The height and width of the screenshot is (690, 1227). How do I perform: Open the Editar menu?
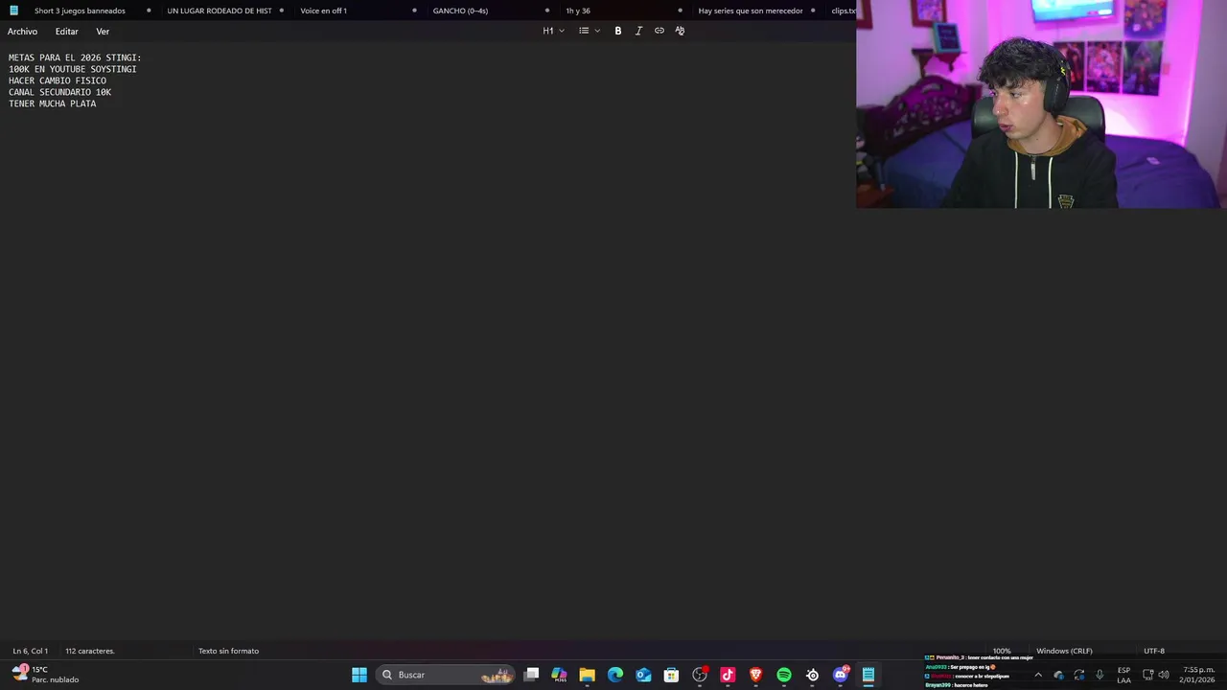click(x=66, y=32)
